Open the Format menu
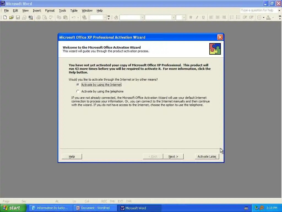Image resolution: width=282 pixels, height=212 pixels. coord(50,10)
